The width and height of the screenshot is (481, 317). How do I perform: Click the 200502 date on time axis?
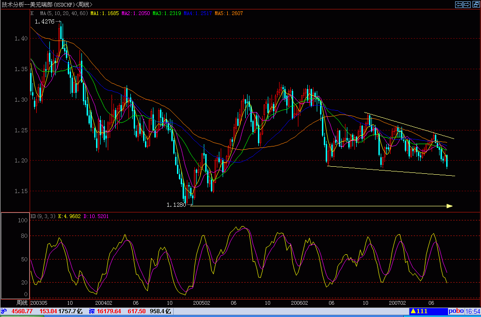[x=201, y=302]
